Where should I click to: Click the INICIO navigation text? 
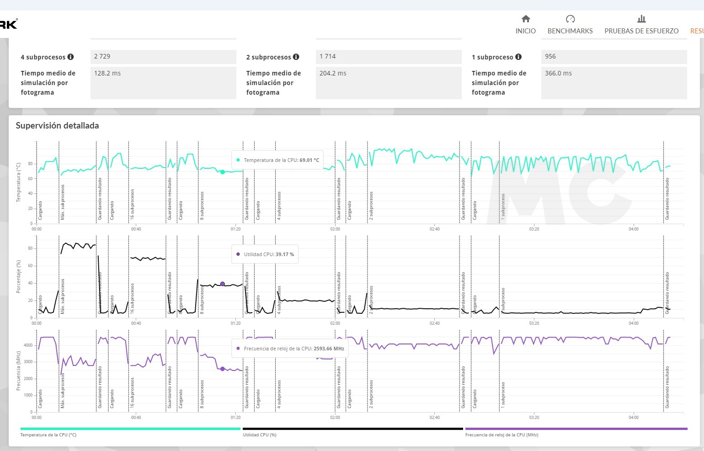tap(526, 31)
